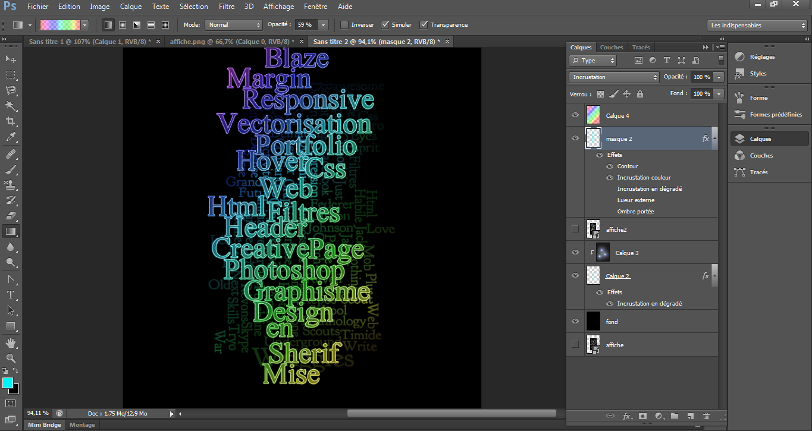The height and width of the screenshot is (431, 812).
Task: Open the Incrustation blend mode dropdown
Action: (x=615, y=77)
